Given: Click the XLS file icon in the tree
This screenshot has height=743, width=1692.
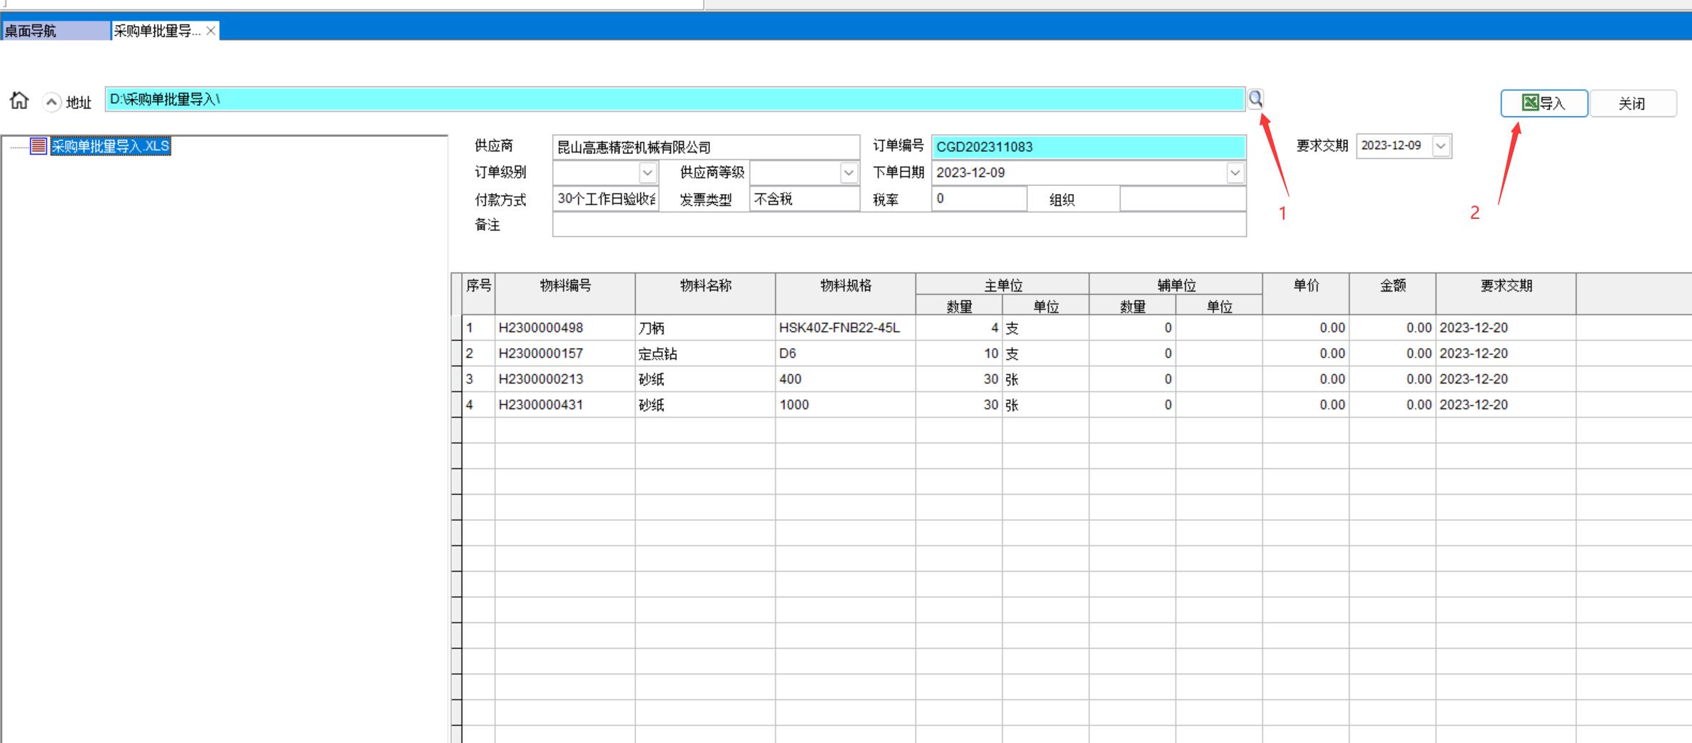Looking at the screenshot, I should 39,146.
